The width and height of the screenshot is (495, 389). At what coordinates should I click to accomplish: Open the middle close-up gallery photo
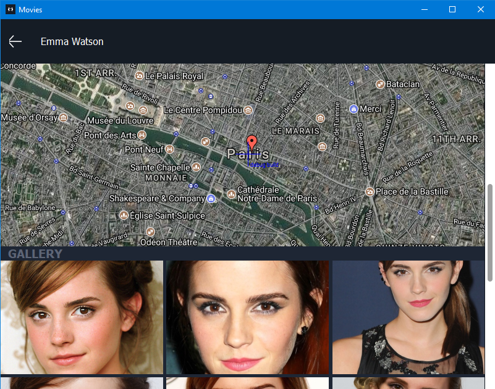tap(247, 317)
